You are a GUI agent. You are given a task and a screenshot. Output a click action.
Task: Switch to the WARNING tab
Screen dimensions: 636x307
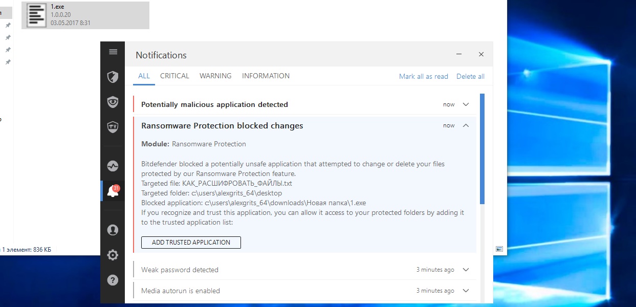tap(215, 76)
